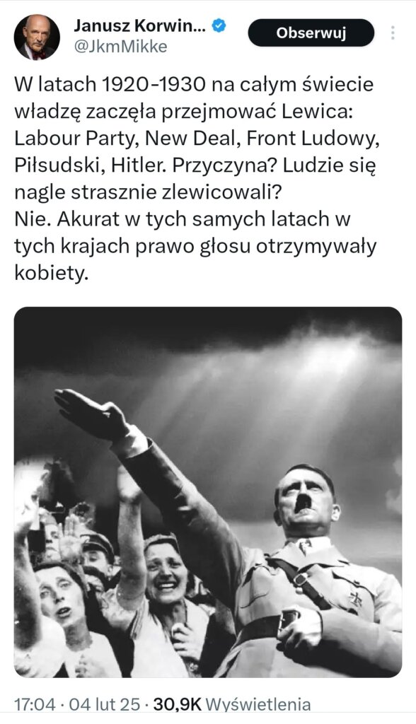This screenshot has width=416, height=724.
Task: Click the tweet's first line about 1920-1930
Action: pos(194,85)
